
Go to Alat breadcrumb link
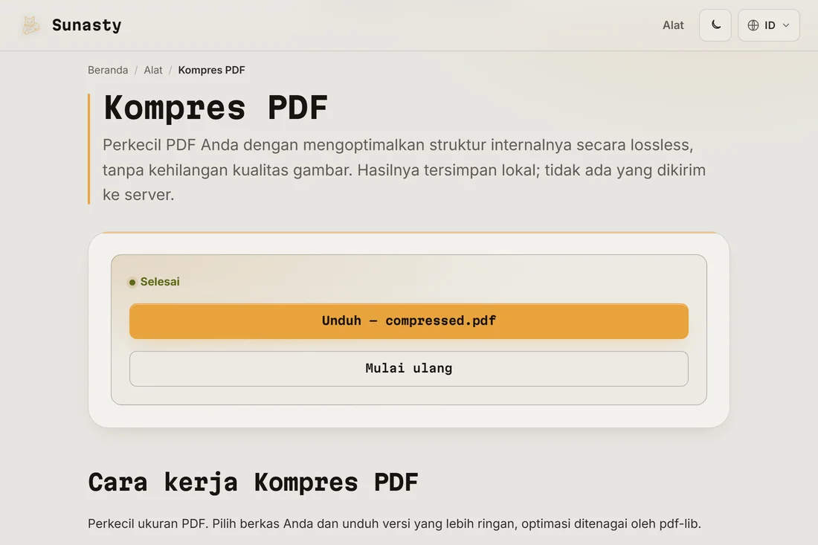pyautogui.click(x=153, y=70)
